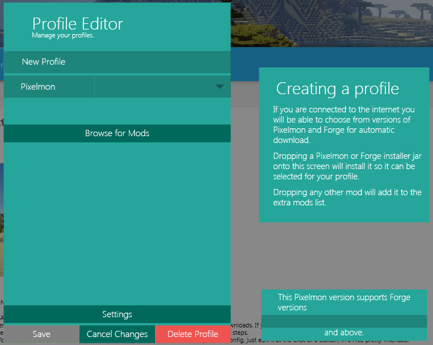The width and height of the screenshot is (433, 345).
Task: Open the Settings section
Action: [117, 314]
